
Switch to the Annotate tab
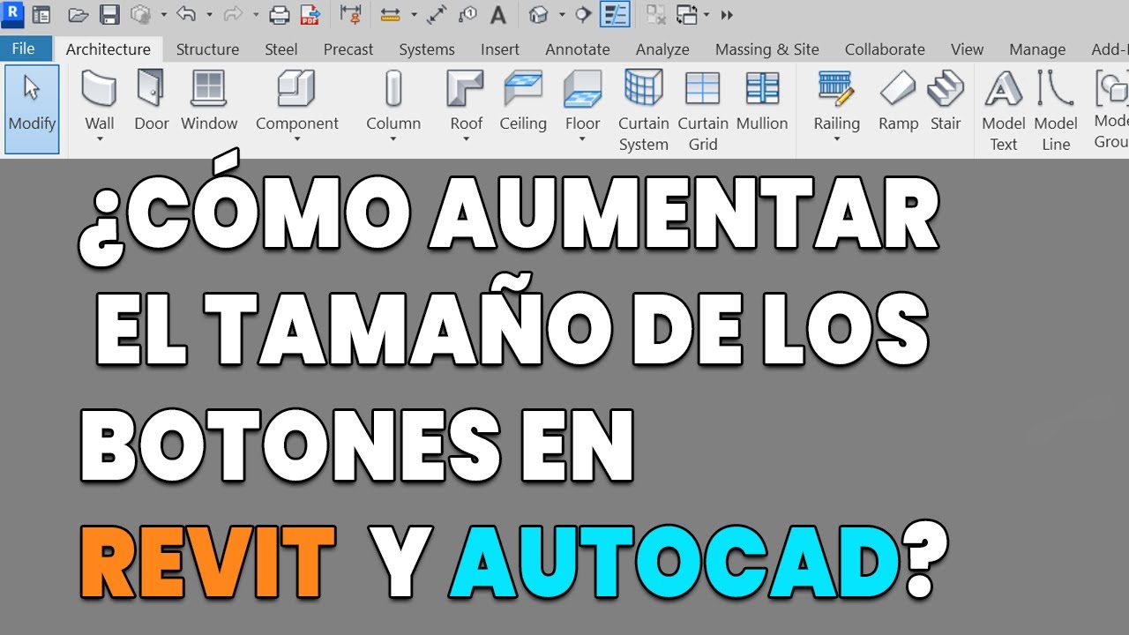(578, 49)
